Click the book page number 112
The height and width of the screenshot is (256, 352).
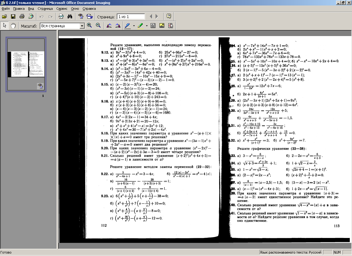pyautogui.click(x=104, y=225)
